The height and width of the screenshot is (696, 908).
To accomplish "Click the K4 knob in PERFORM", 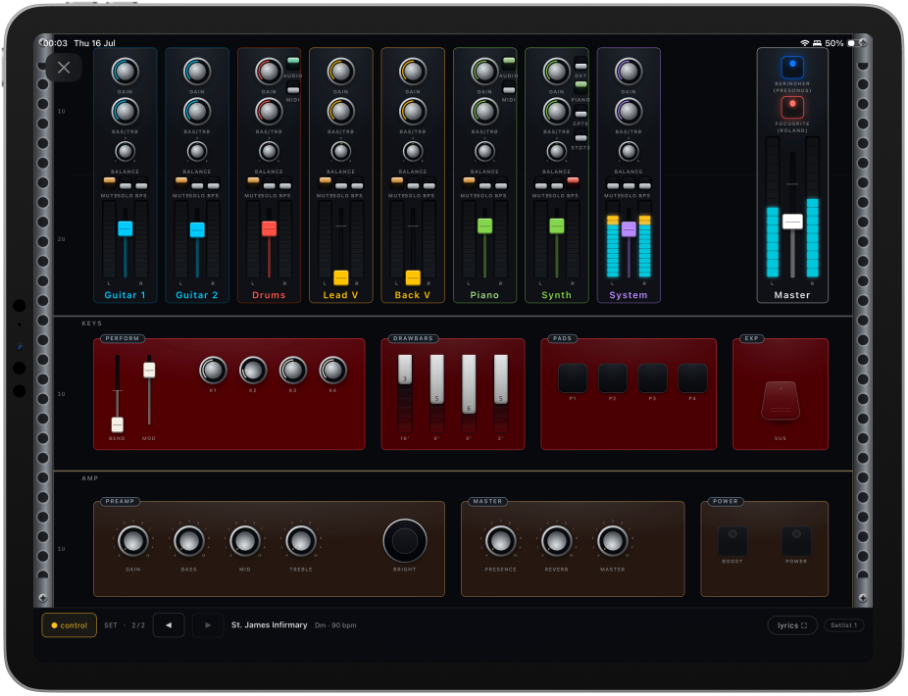I will [333, 370].
